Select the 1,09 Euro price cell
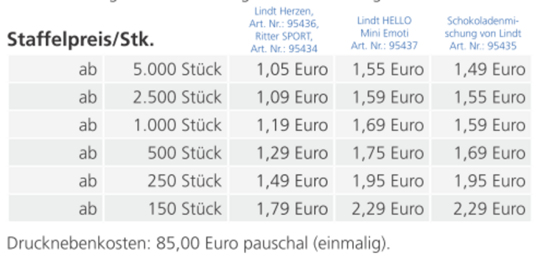 click(281, 97)
